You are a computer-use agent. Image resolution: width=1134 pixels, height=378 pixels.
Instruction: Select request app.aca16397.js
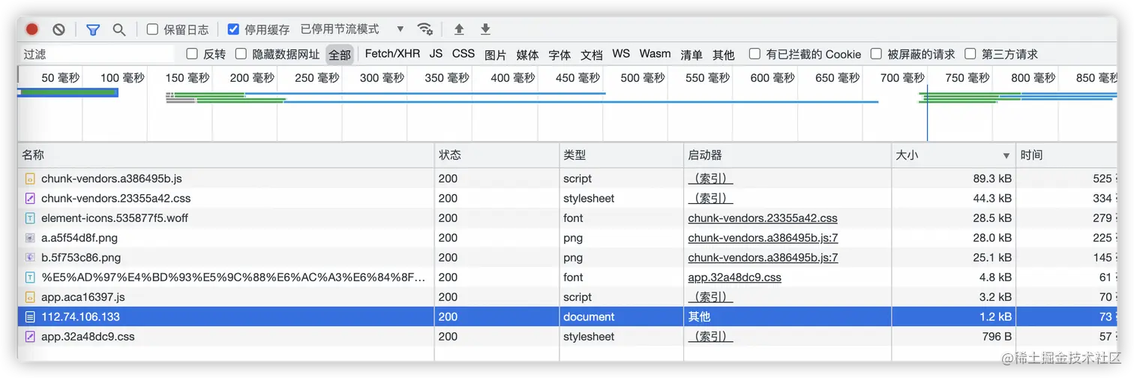pyautogui.click(x=567, y=297)
